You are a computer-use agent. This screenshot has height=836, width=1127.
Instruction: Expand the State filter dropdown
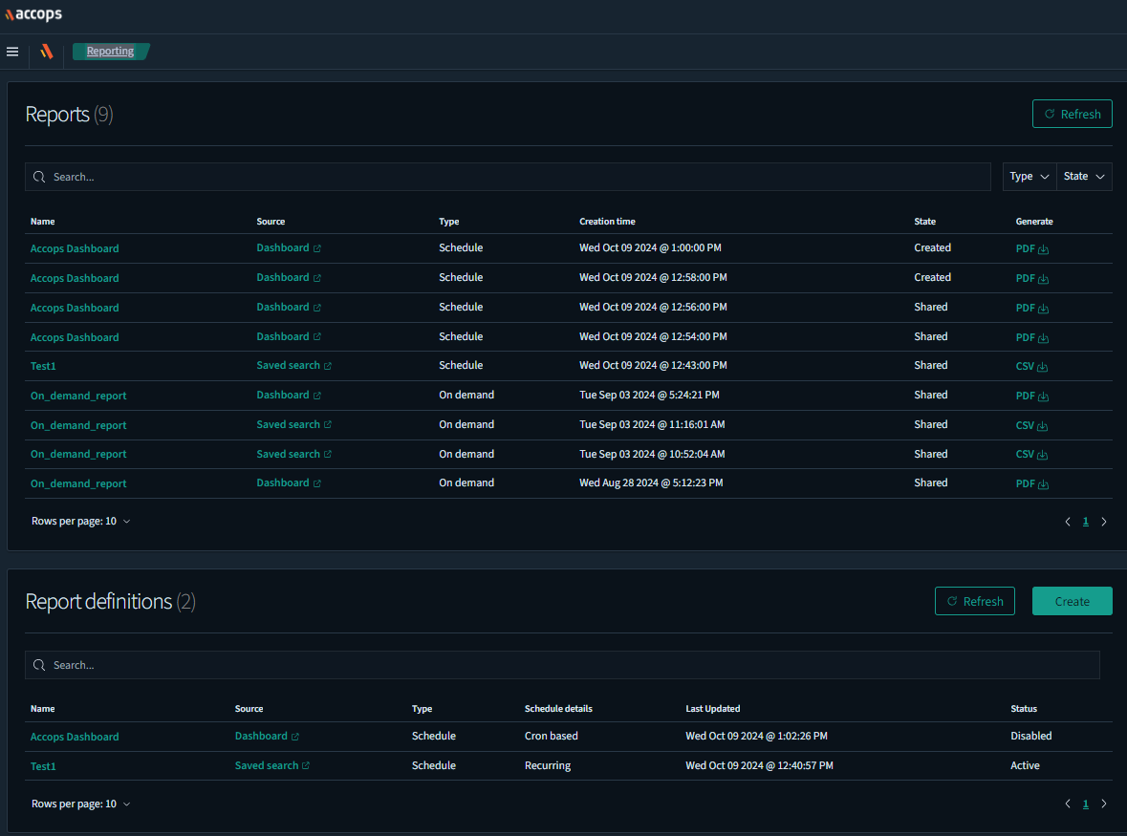(x=1084, y=177)
